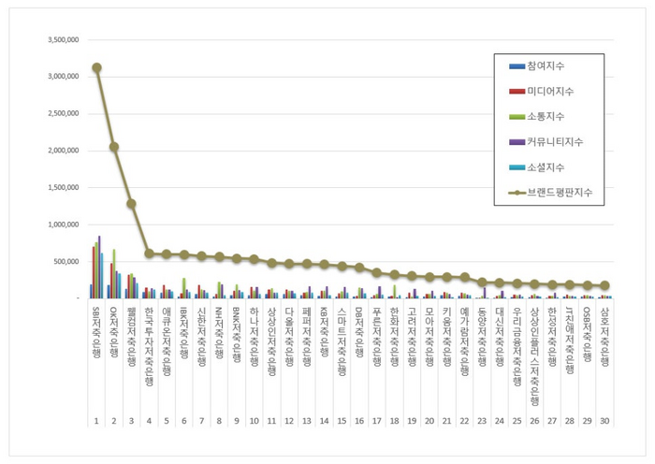655x464 pixels.
Task: Click the purple 커뮤니티지수 legend swatch
Action: [x=517, y=142]
